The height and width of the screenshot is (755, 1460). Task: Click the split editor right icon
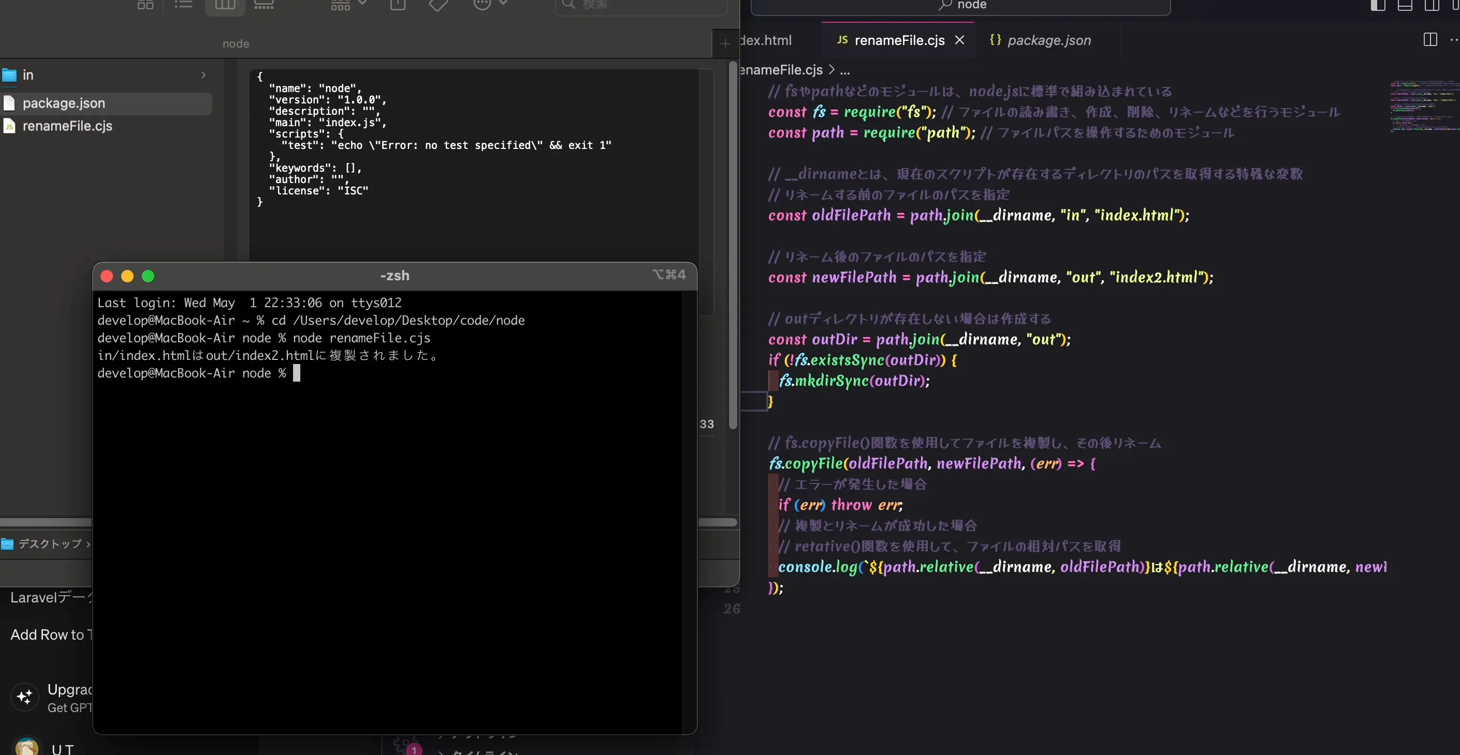[x=1430, y=40]
